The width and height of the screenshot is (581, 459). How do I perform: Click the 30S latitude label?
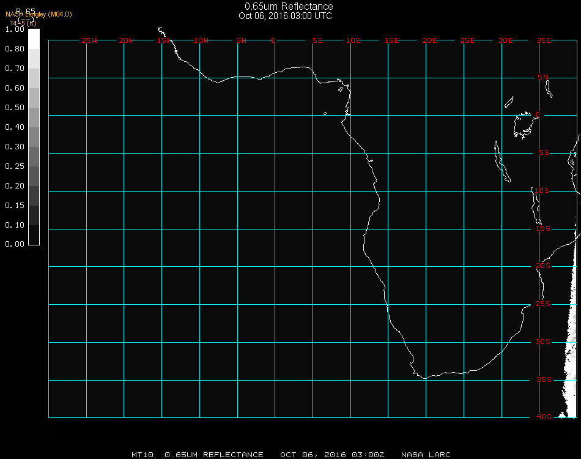(543, 341)
